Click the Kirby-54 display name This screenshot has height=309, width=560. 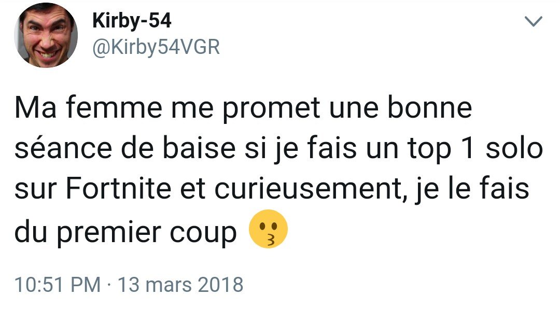coord(132,20)
